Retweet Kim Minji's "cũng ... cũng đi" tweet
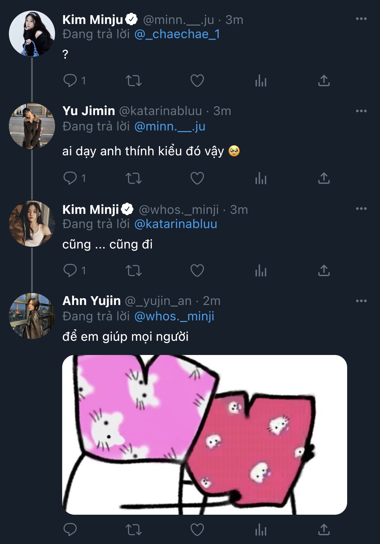This screenshot has height=544, width=380. (134, 270)
